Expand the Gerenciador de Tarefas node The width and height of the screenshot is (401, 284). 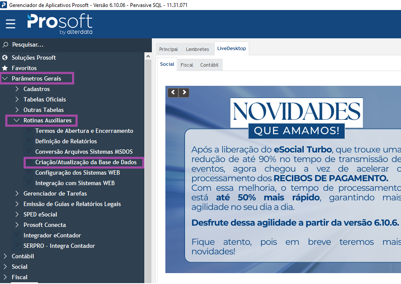17,193
